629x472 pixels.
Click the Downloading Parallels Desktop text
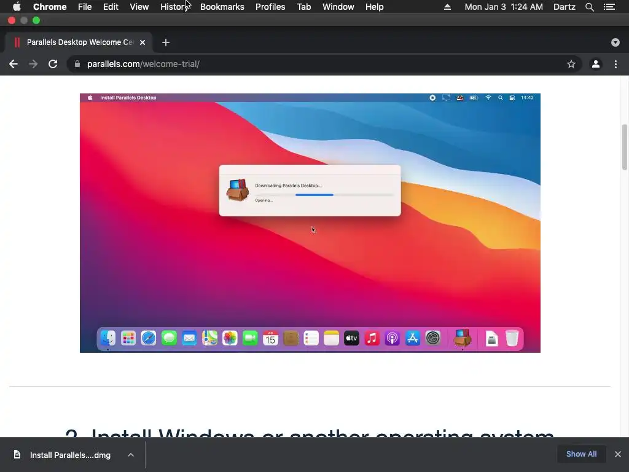(288, 186)
